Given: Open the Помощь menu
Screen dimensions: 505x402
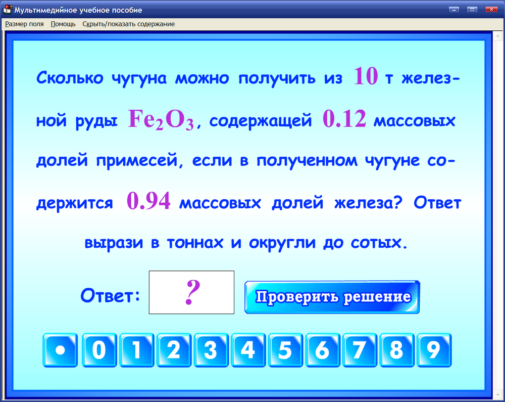Looking at the screenshot, I should [63, 24].
